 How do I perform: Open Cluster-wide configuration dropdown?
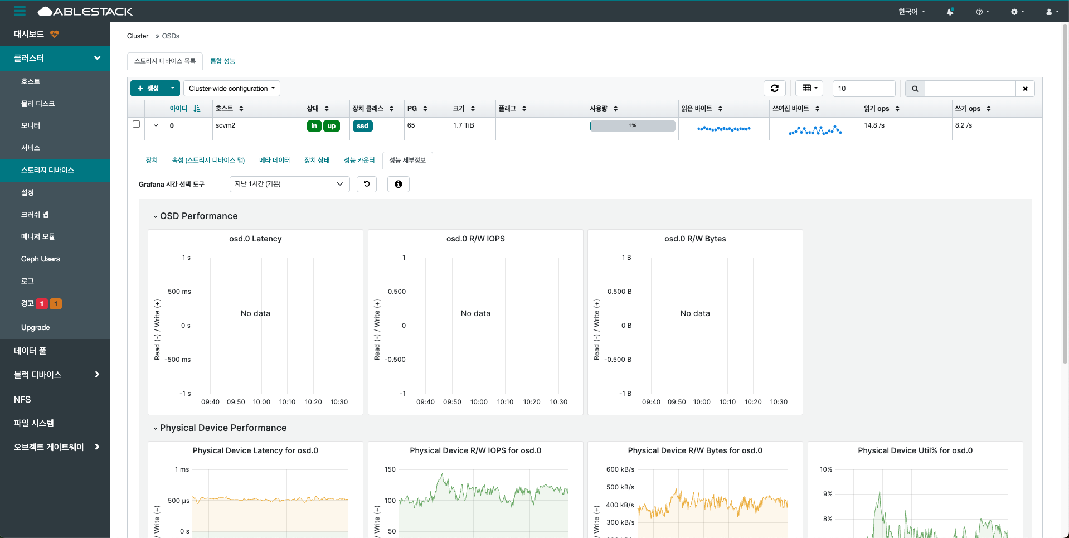tap(231, 88)
